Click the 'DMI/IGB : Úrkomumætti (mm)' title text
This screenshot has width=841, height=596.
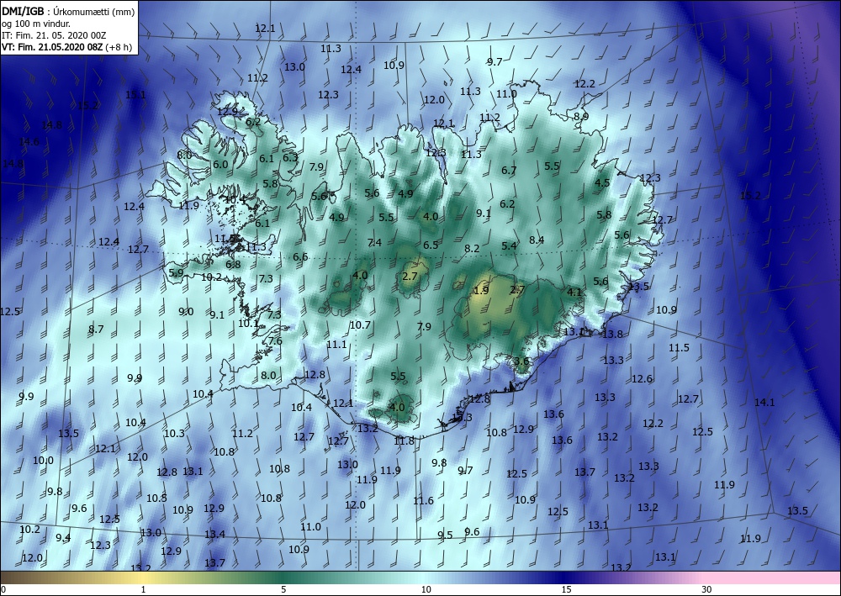pos(68,10)
